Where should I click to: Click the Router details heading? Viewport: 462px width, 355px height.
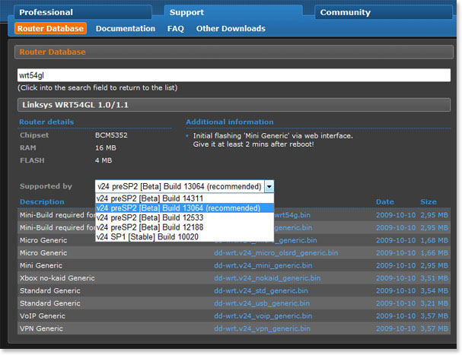point(46,122)
